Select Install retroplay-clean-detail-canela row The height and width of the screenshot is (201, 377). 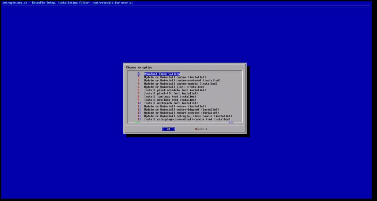coord(187,119)
